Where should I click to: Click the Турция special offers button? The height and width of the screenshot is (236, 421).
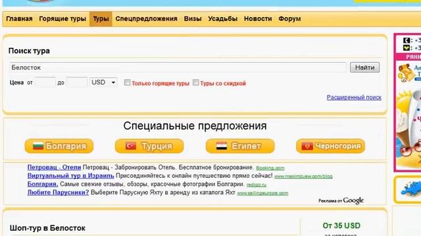149,146
